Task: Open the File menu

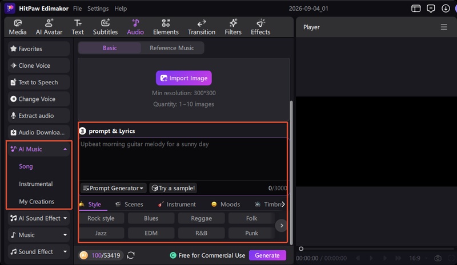Action: coord(77,9)
